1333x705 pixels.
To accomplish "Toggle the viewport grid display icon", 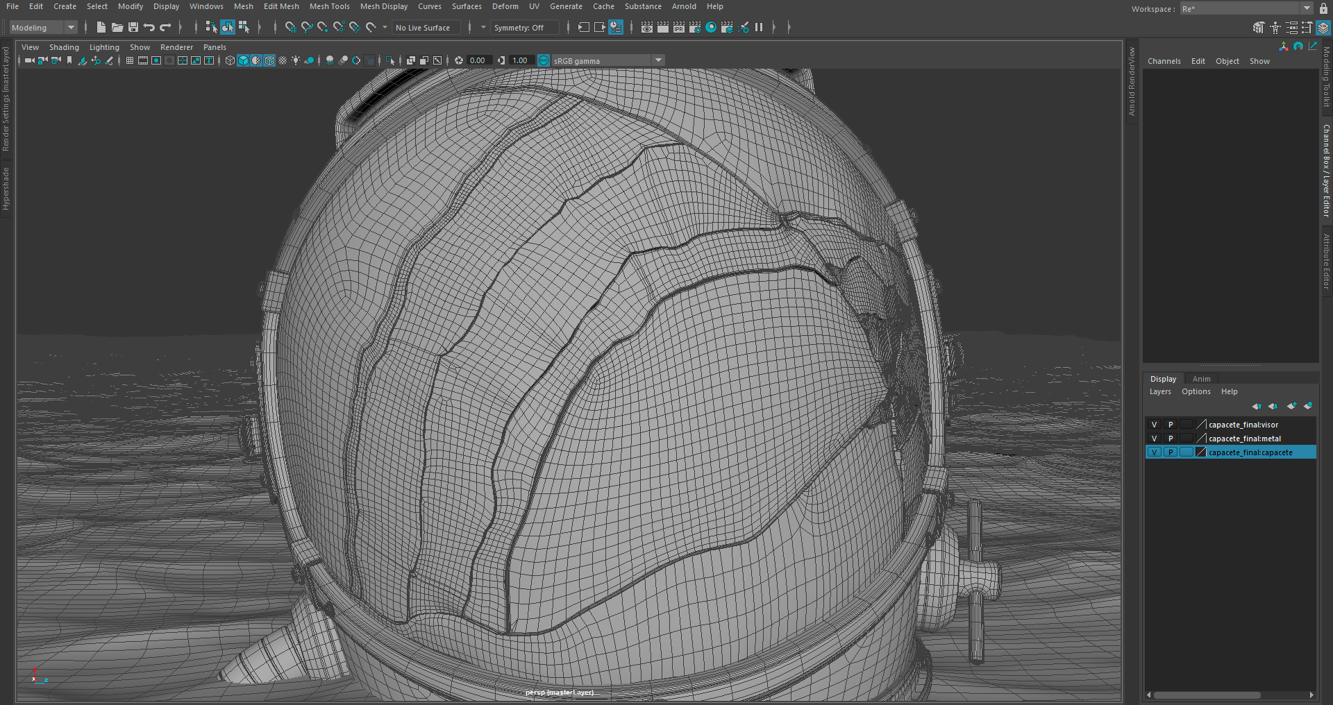I will point(130,60).
